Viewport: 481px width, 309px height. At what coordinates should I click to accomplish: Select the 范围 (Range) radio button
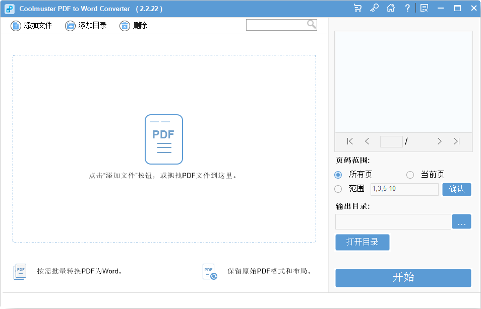[x=338, y=189]
